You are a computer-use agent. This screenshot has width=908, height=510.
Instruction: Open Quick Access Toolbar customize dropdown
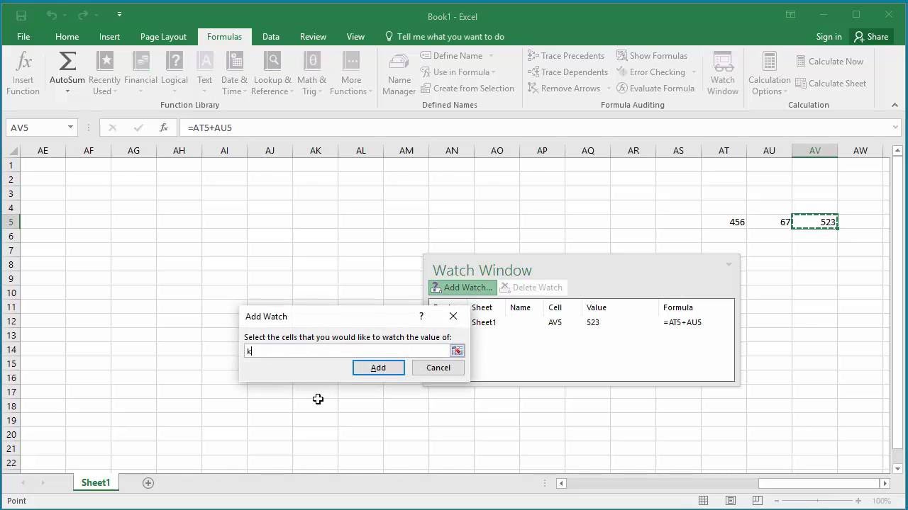[119, 15]
